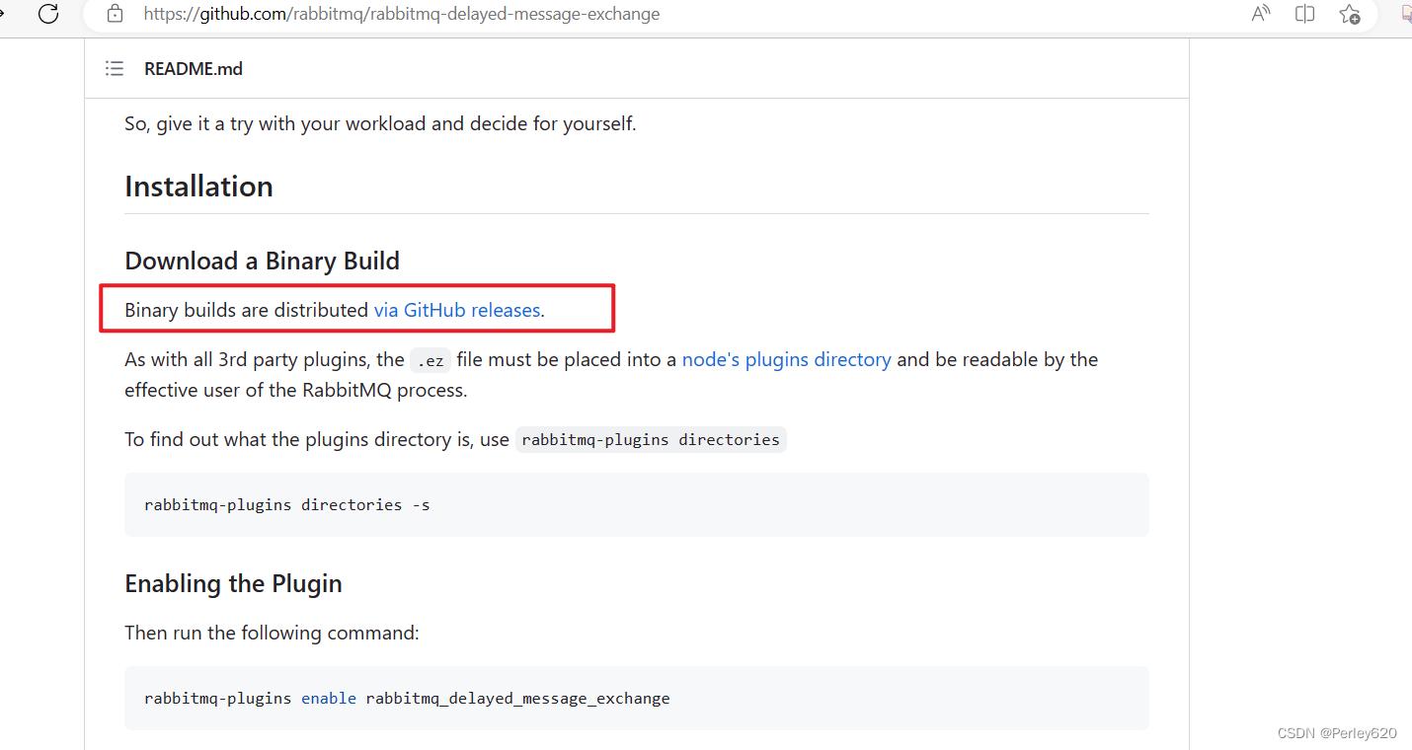Viewport: 1412px width, 750px height.
Task: Open the "node's plugins directory" link
Action: tap(786, 359)
